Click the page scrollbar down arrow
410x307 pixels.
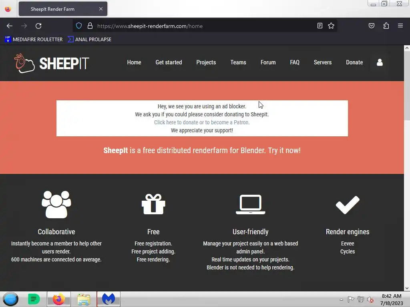pyautogui.click(x=407, y=288)
